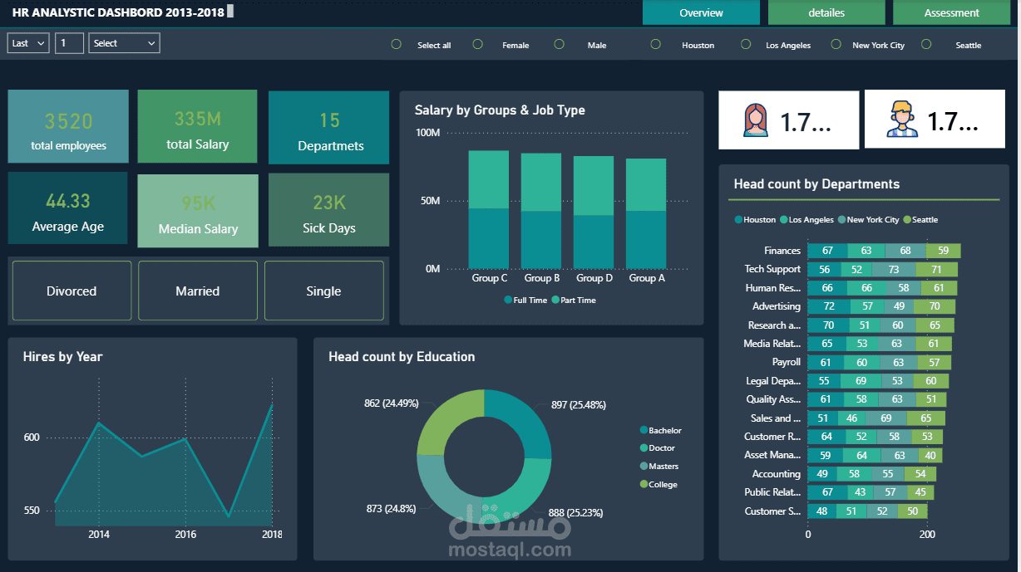
Task: Select the Finances department row label
Action: coord(782,251)
